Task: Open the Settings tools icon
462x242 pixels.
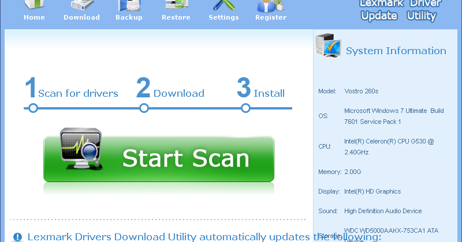Action: 224,5
